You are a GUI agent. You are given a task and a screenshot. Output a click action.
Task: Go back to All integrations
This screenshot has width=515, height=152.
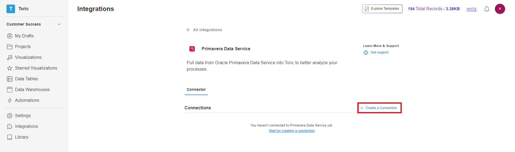click(204, 30)
